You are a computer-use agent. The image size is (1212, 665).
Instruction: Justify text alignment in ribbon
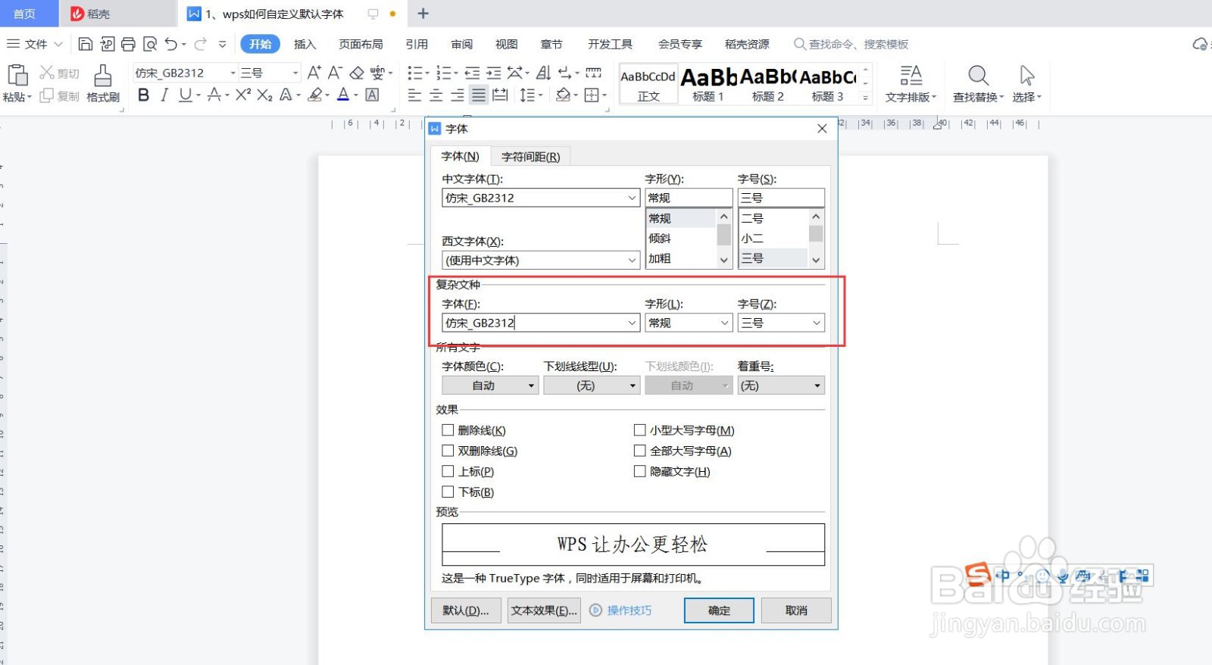[478, 95]
